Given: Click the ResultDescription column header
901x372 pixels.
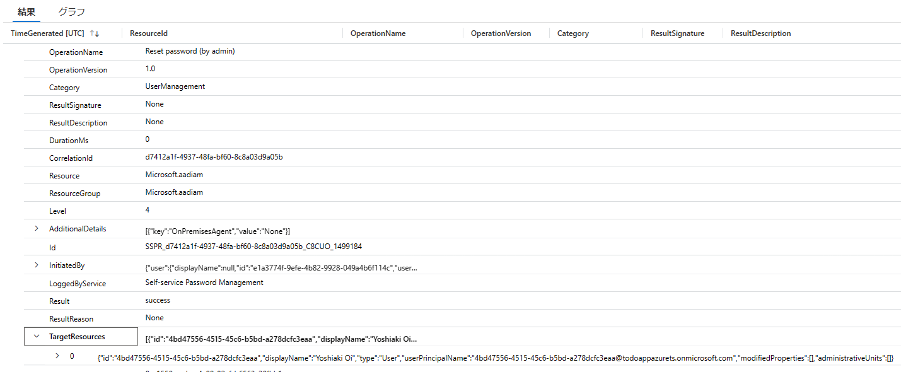Looking at the screenshot, I should (760, 33).
